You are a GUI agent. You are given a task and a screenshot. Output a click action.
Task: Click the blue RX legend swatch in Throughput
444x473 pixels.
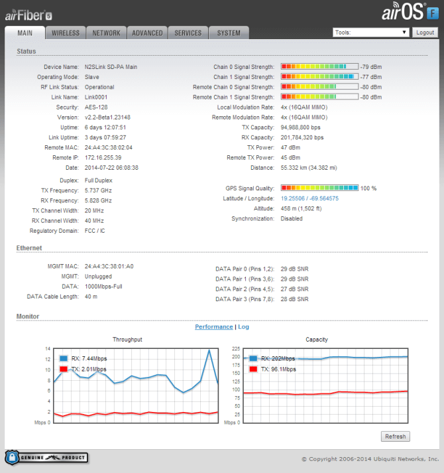64,358
